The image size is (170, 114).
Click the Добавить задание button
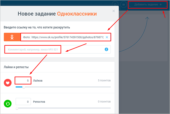pyautogui.click(x=148, y=5)
